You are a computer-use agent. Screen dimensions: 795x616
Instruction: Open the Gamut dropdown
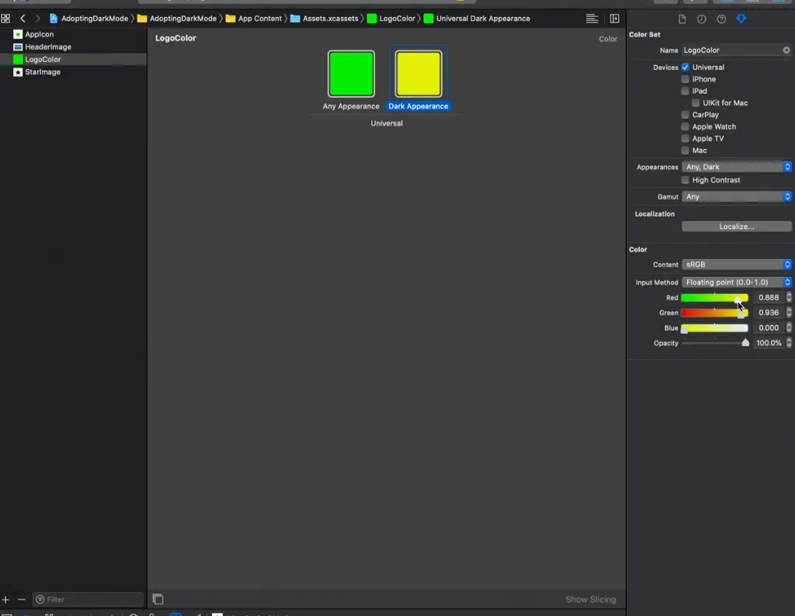(736, 196)
